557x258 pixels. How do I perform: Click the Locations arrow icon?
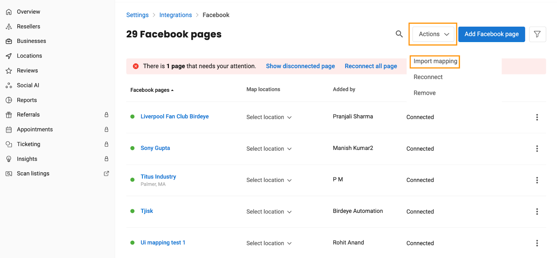point(9,56)
